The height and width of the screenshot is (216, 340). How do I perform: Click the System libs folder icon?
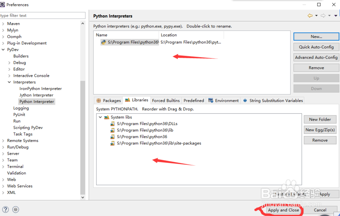106,117
